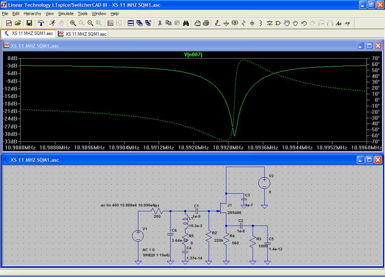
Task: Select the Copy tool in the toolbar
Action: pyautogui.click(x=168, y=23)
